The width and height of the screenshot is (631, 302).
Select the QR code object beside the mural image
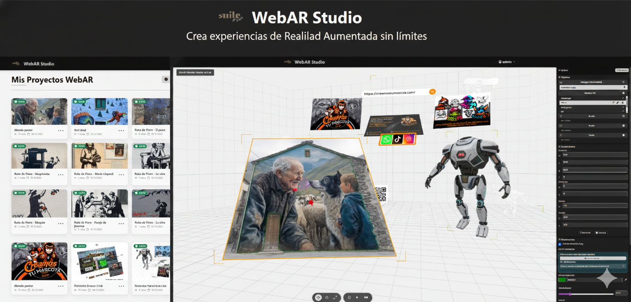[x=381, y=193]
